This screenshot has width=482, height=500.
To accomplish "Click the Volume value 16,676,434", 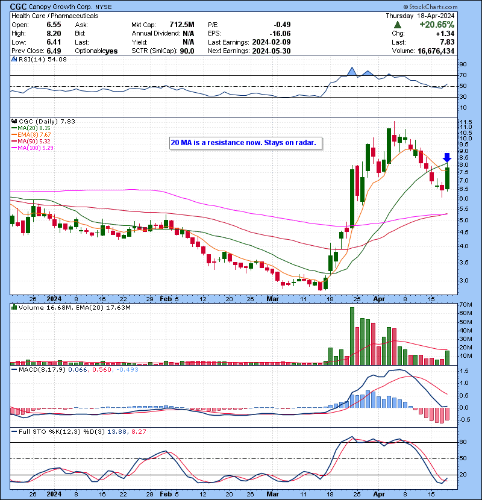I will click(436, 51).
